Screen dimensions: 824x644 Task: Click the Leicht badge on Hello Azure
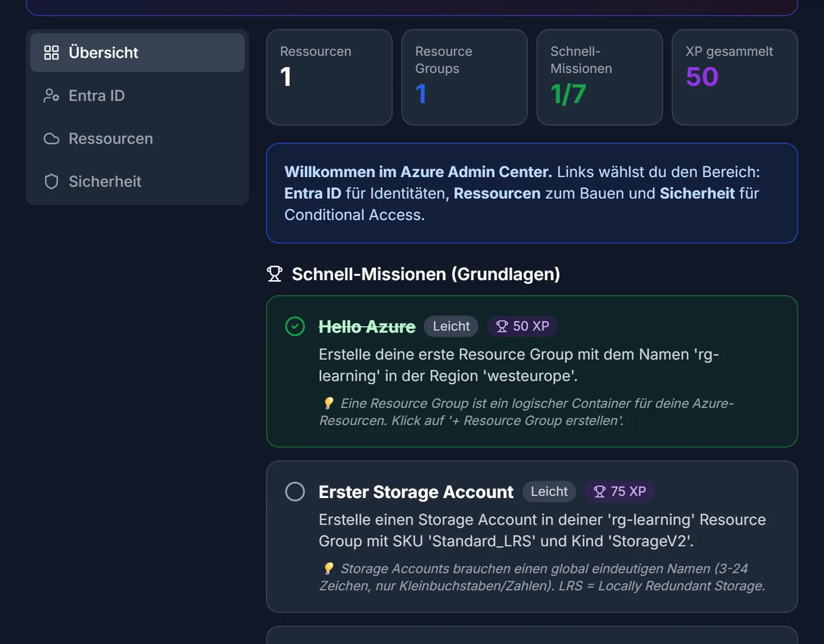coord(451,326)
